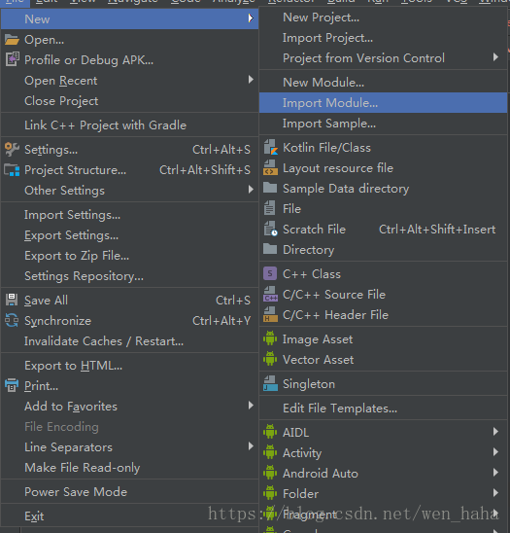Select the Layout resource file icon
510x533 pixels.
click(x=271, y=168)
